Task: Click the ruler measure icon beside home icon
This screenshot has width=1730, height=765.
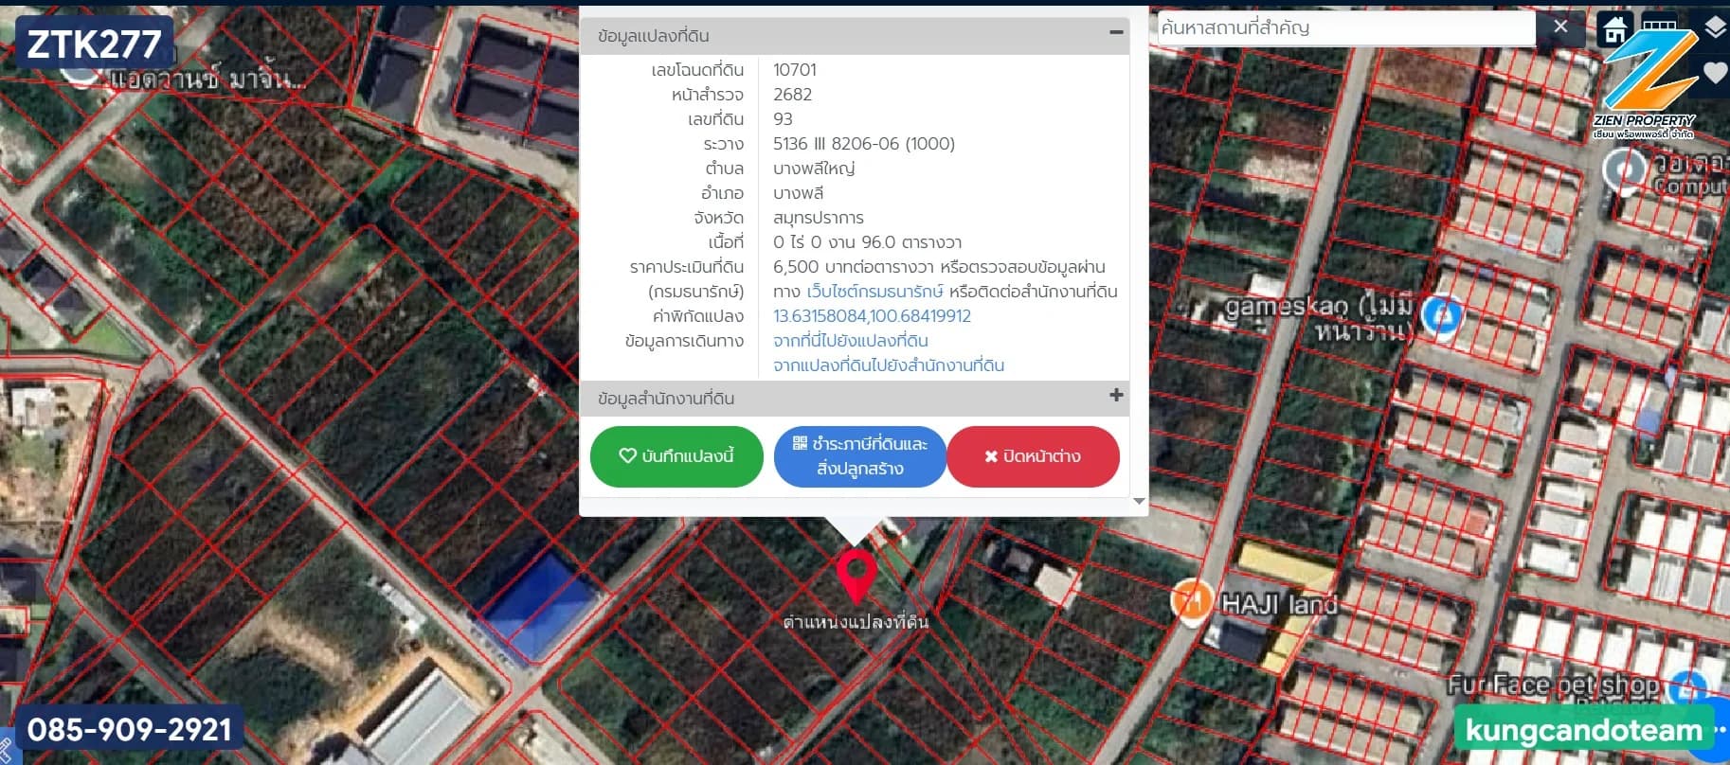Action: click(1659, 25)
